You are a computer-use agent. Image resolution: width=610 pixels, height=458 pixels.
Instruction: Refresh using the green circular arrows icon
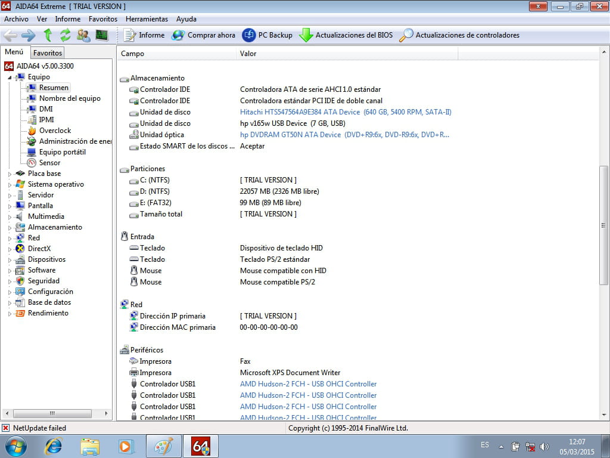pyautogui.click(x=66, y=35)
